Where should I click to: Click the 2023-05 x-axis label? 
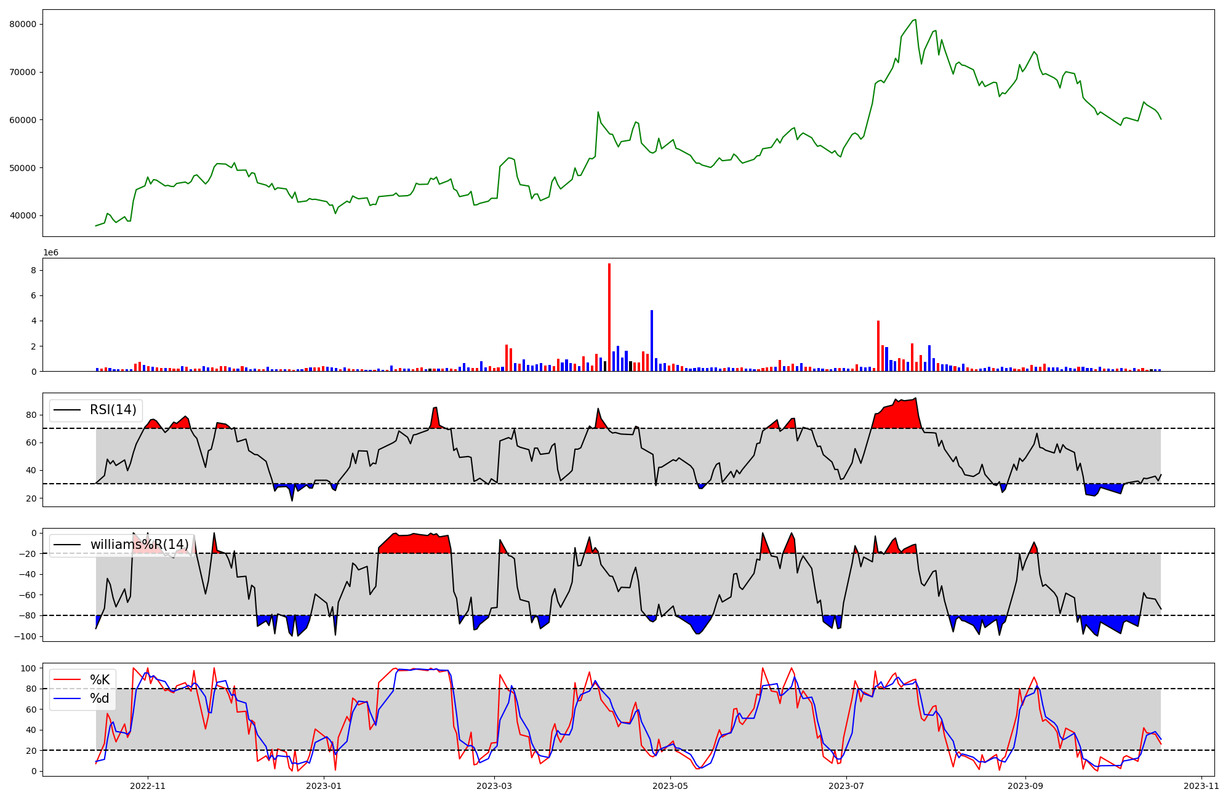pos(670,786)
